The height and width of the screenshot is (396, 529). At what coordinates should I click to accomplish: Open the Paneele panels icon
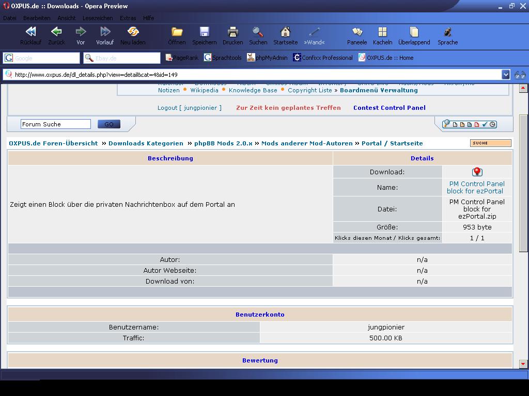pos(356,32)
